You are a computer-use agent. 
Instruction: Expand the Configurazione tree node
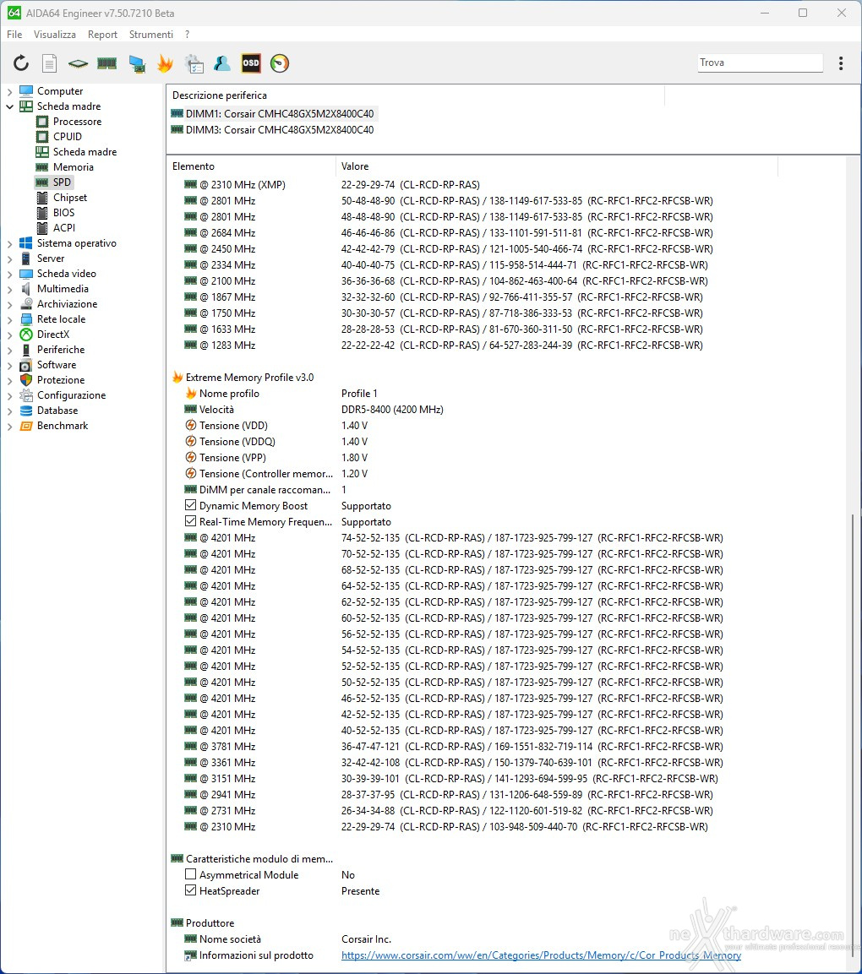coord(9,395)
